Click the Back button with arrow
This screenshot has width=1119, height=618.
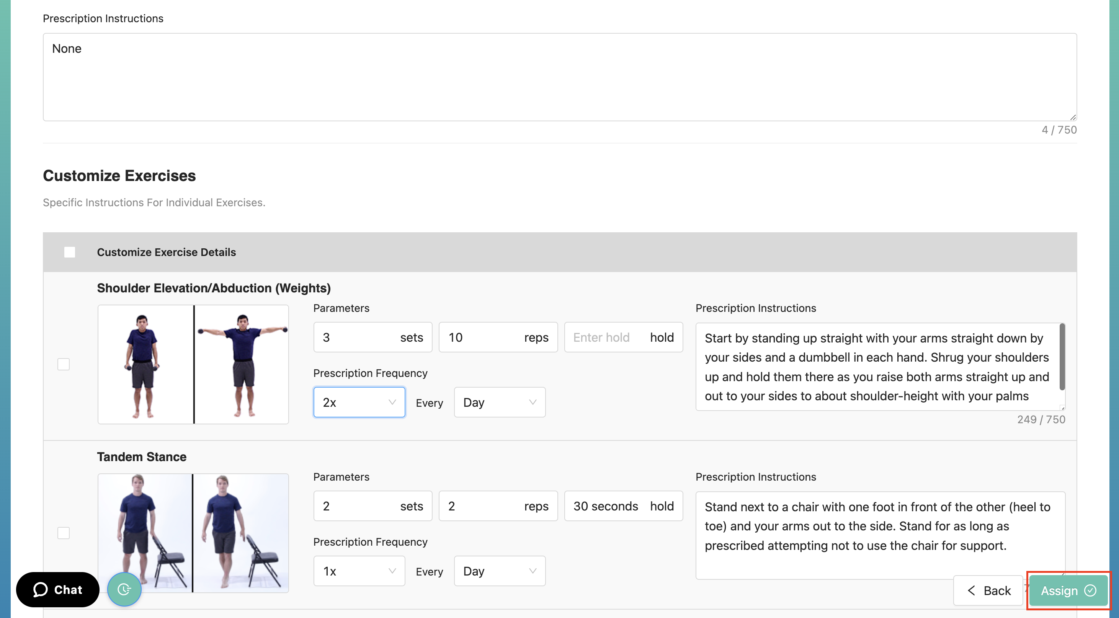[x=988, y=590]
